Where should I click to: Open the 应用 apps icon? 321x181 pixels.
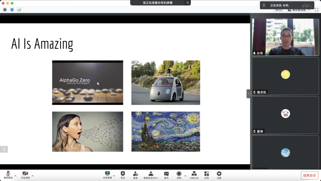(x=207, y=174)
